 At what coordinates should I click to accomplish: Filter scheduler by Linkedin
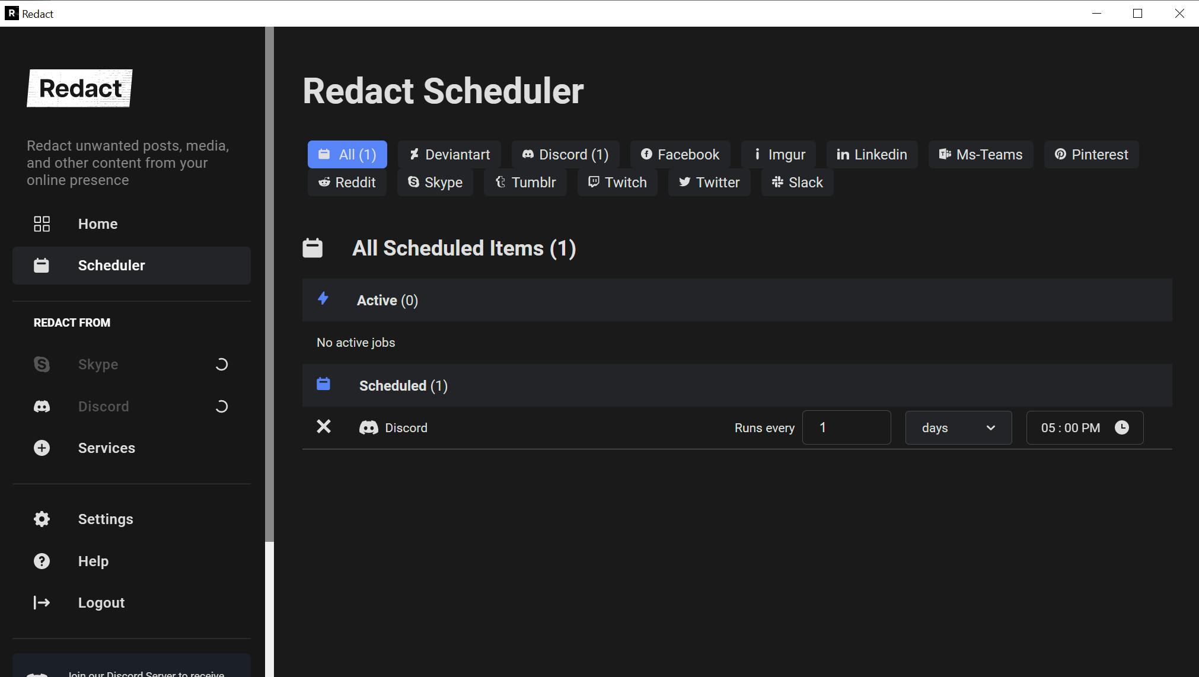[872, 155]
